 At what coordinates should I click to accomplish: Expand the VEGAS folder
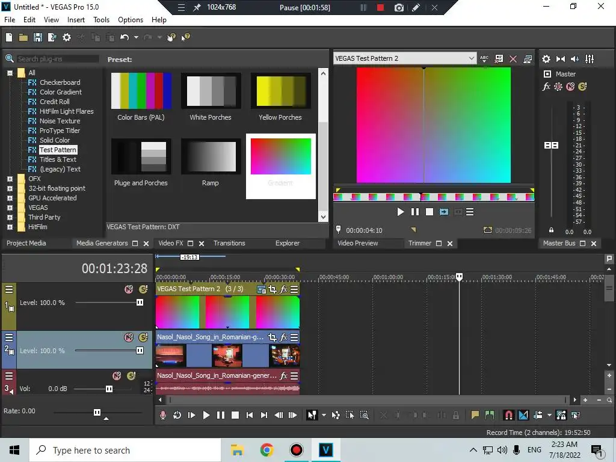click(x=10, y=208)
